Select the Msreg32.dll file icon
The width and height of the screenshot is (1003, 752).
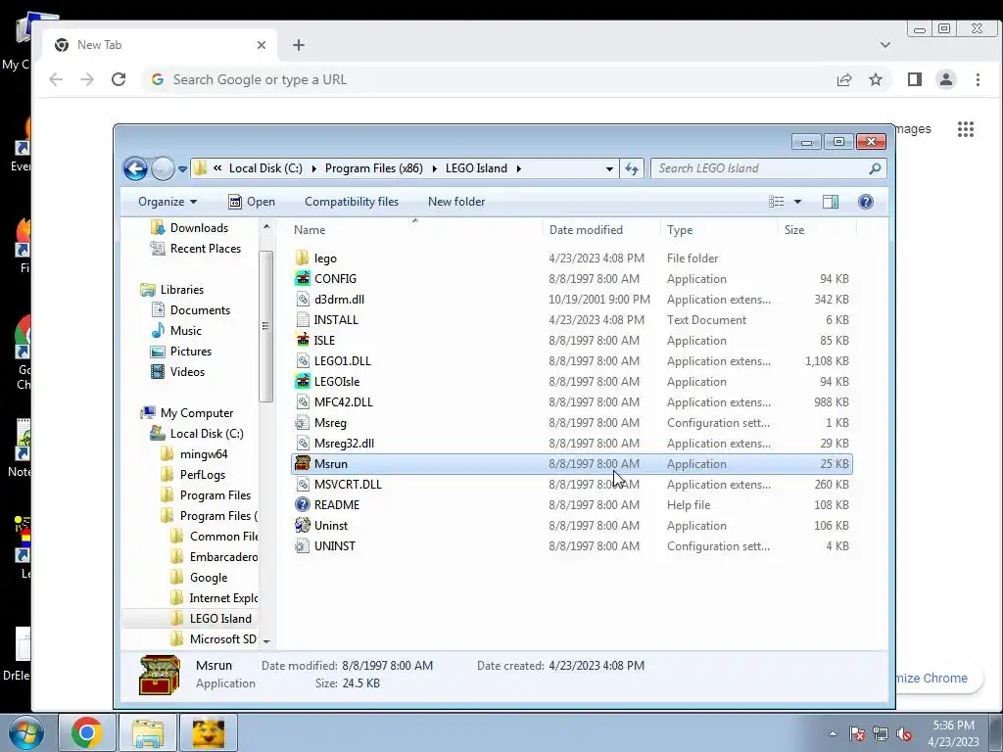point(303,444)
